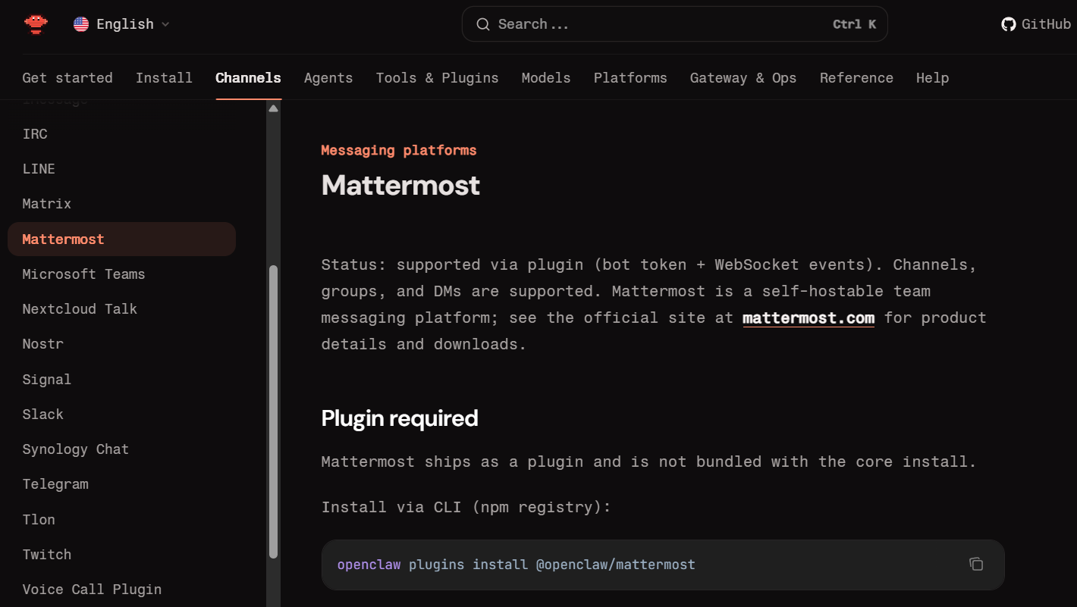Click the search magnifier icon
Viewport: 1077px width, 607px height.
pyautogui.click(x=482, y=24)
